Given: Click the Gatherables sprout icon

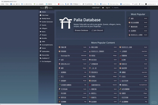Looking at the screenshot, I should click(x=41, y=51).
